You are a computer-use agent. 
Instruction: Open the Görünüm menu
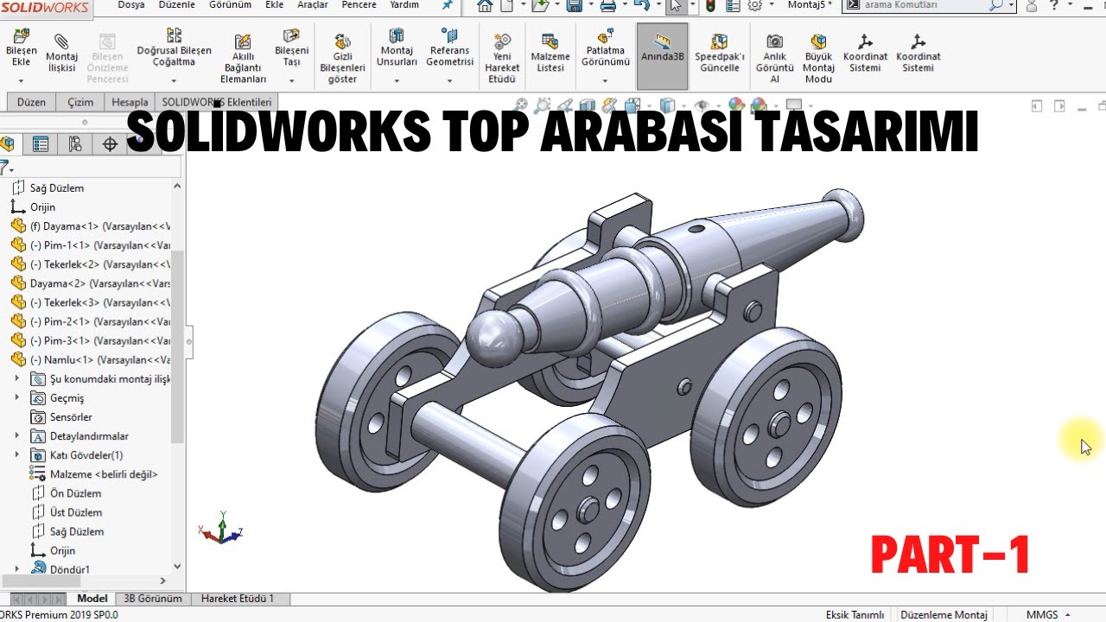[x=230, y=5]
